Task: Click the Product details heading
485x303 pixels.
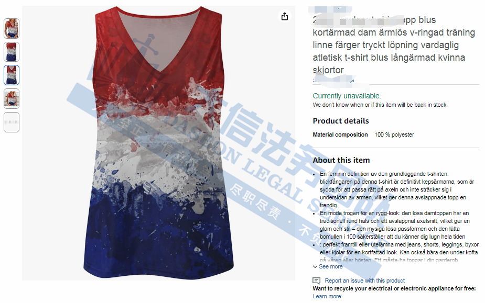Action: [x=341, y=121]
